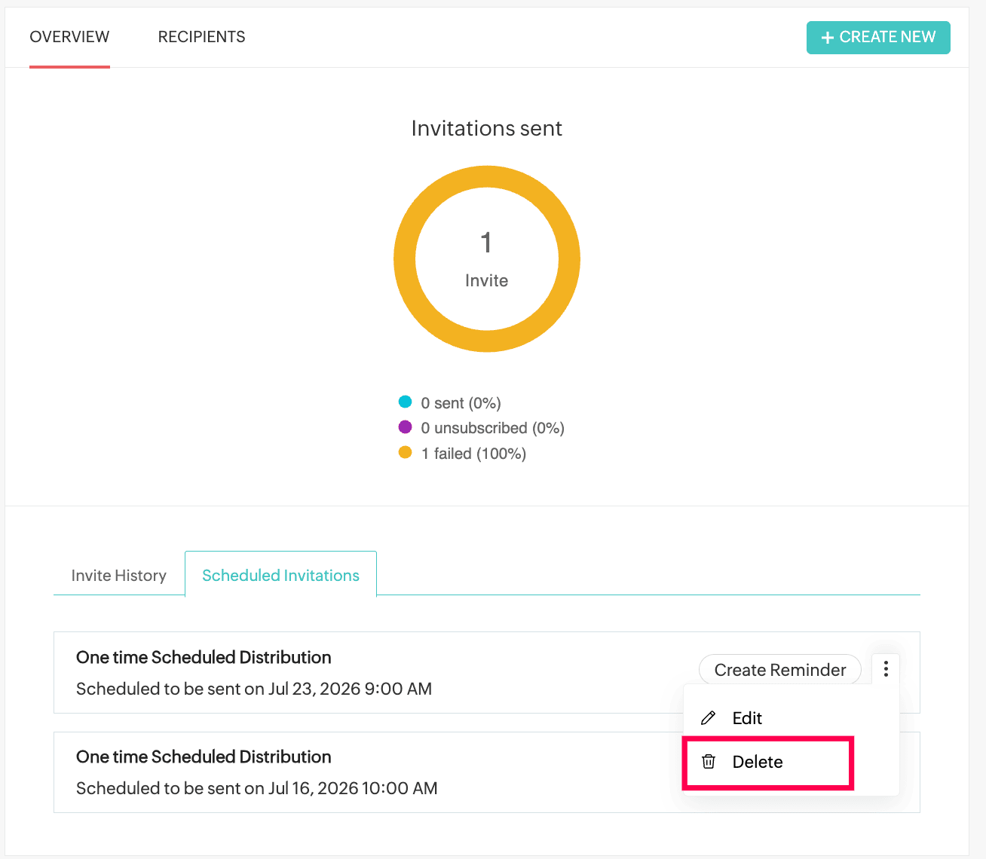Click 'Scheduled to be sent on Jul 16, 2026 10:00 AM'
The width and height of the screenshot is (986, 859).
(x=257, y=788)
